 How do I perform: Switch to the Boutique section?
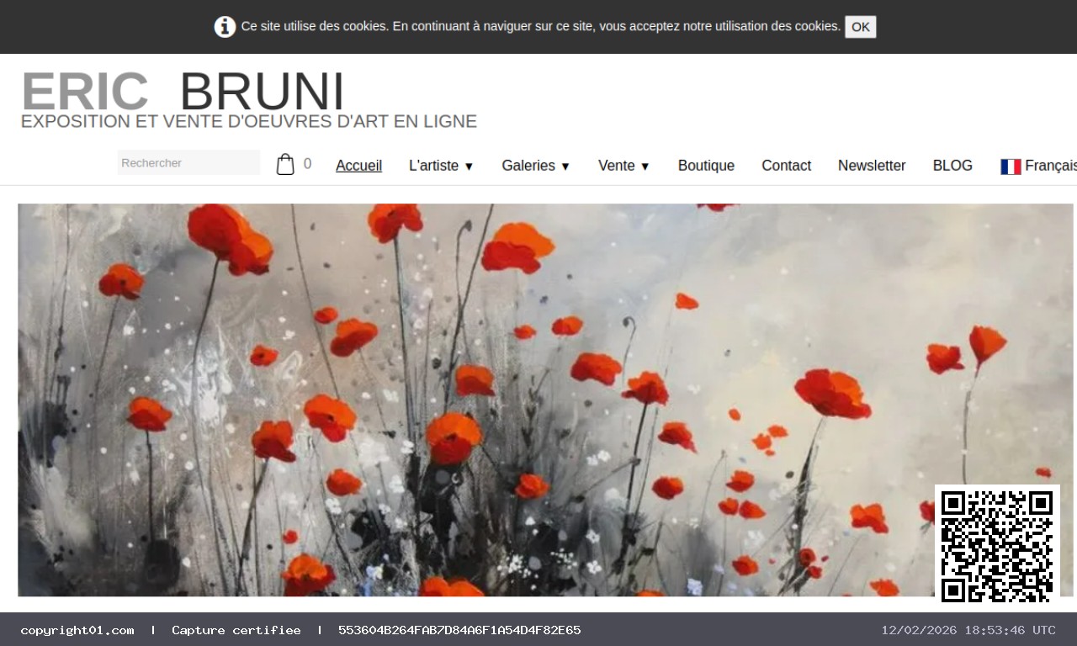706,166
